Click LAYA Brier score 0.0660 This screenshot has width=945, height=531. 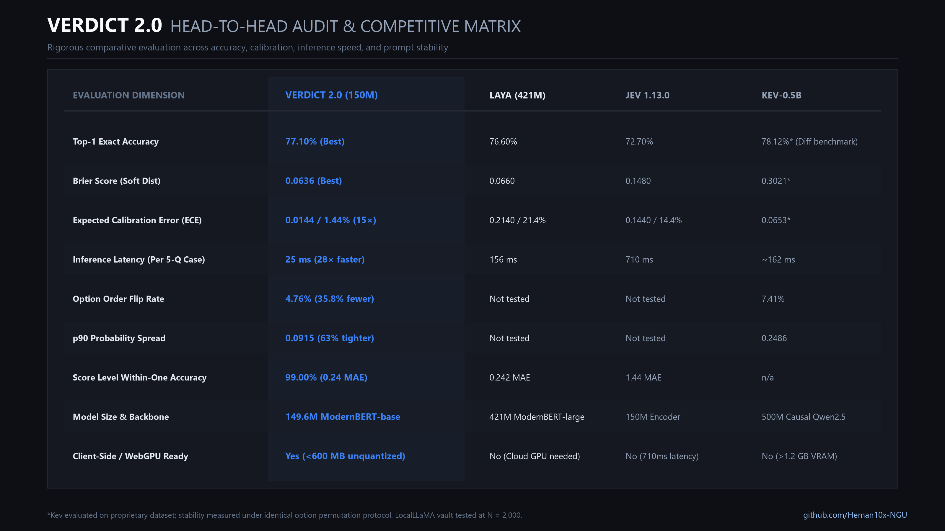pyautogui.click(x=502, y=181)
